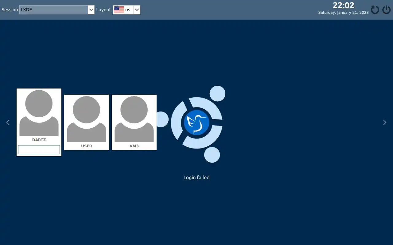Click the restart icon in top bar
Screen dimensions: 393x245
coord(375,10)
